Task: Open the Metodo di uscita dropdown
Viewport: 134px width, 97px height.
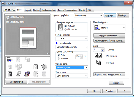Action: pos(109,28)
